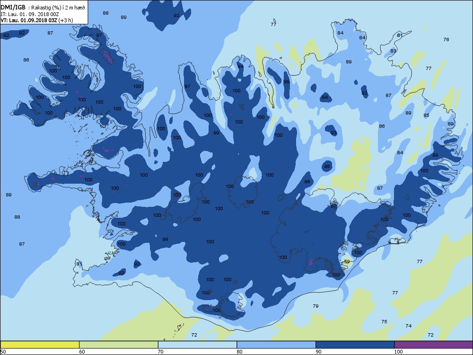Select the medium blue 80–90 legend swatch
473x355 pixels.
276,345
